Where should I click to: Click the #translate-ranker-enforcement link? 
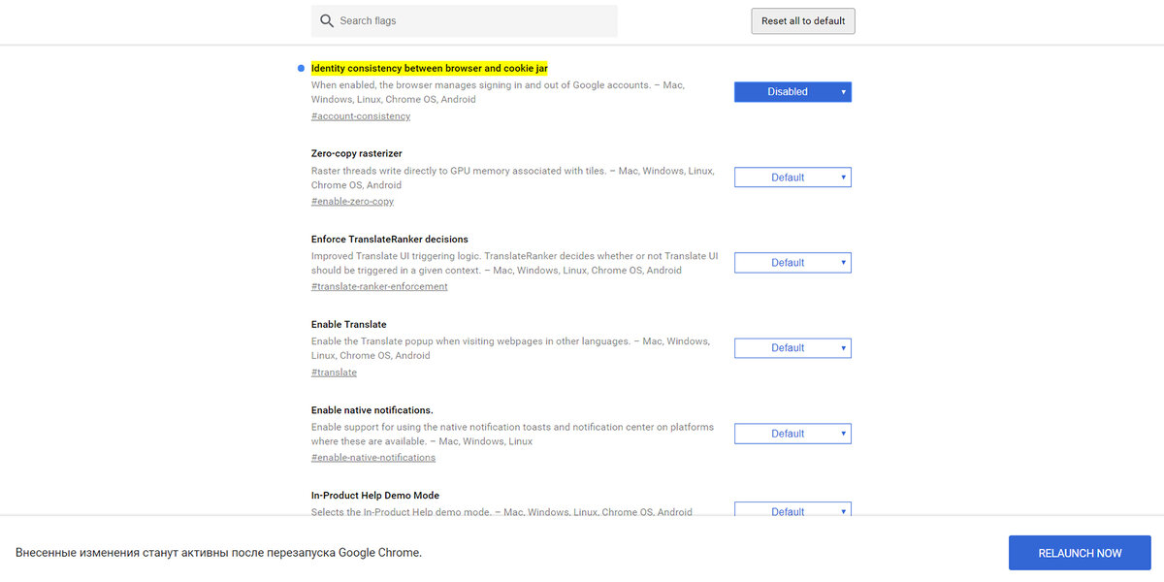(x=379, y=287)
